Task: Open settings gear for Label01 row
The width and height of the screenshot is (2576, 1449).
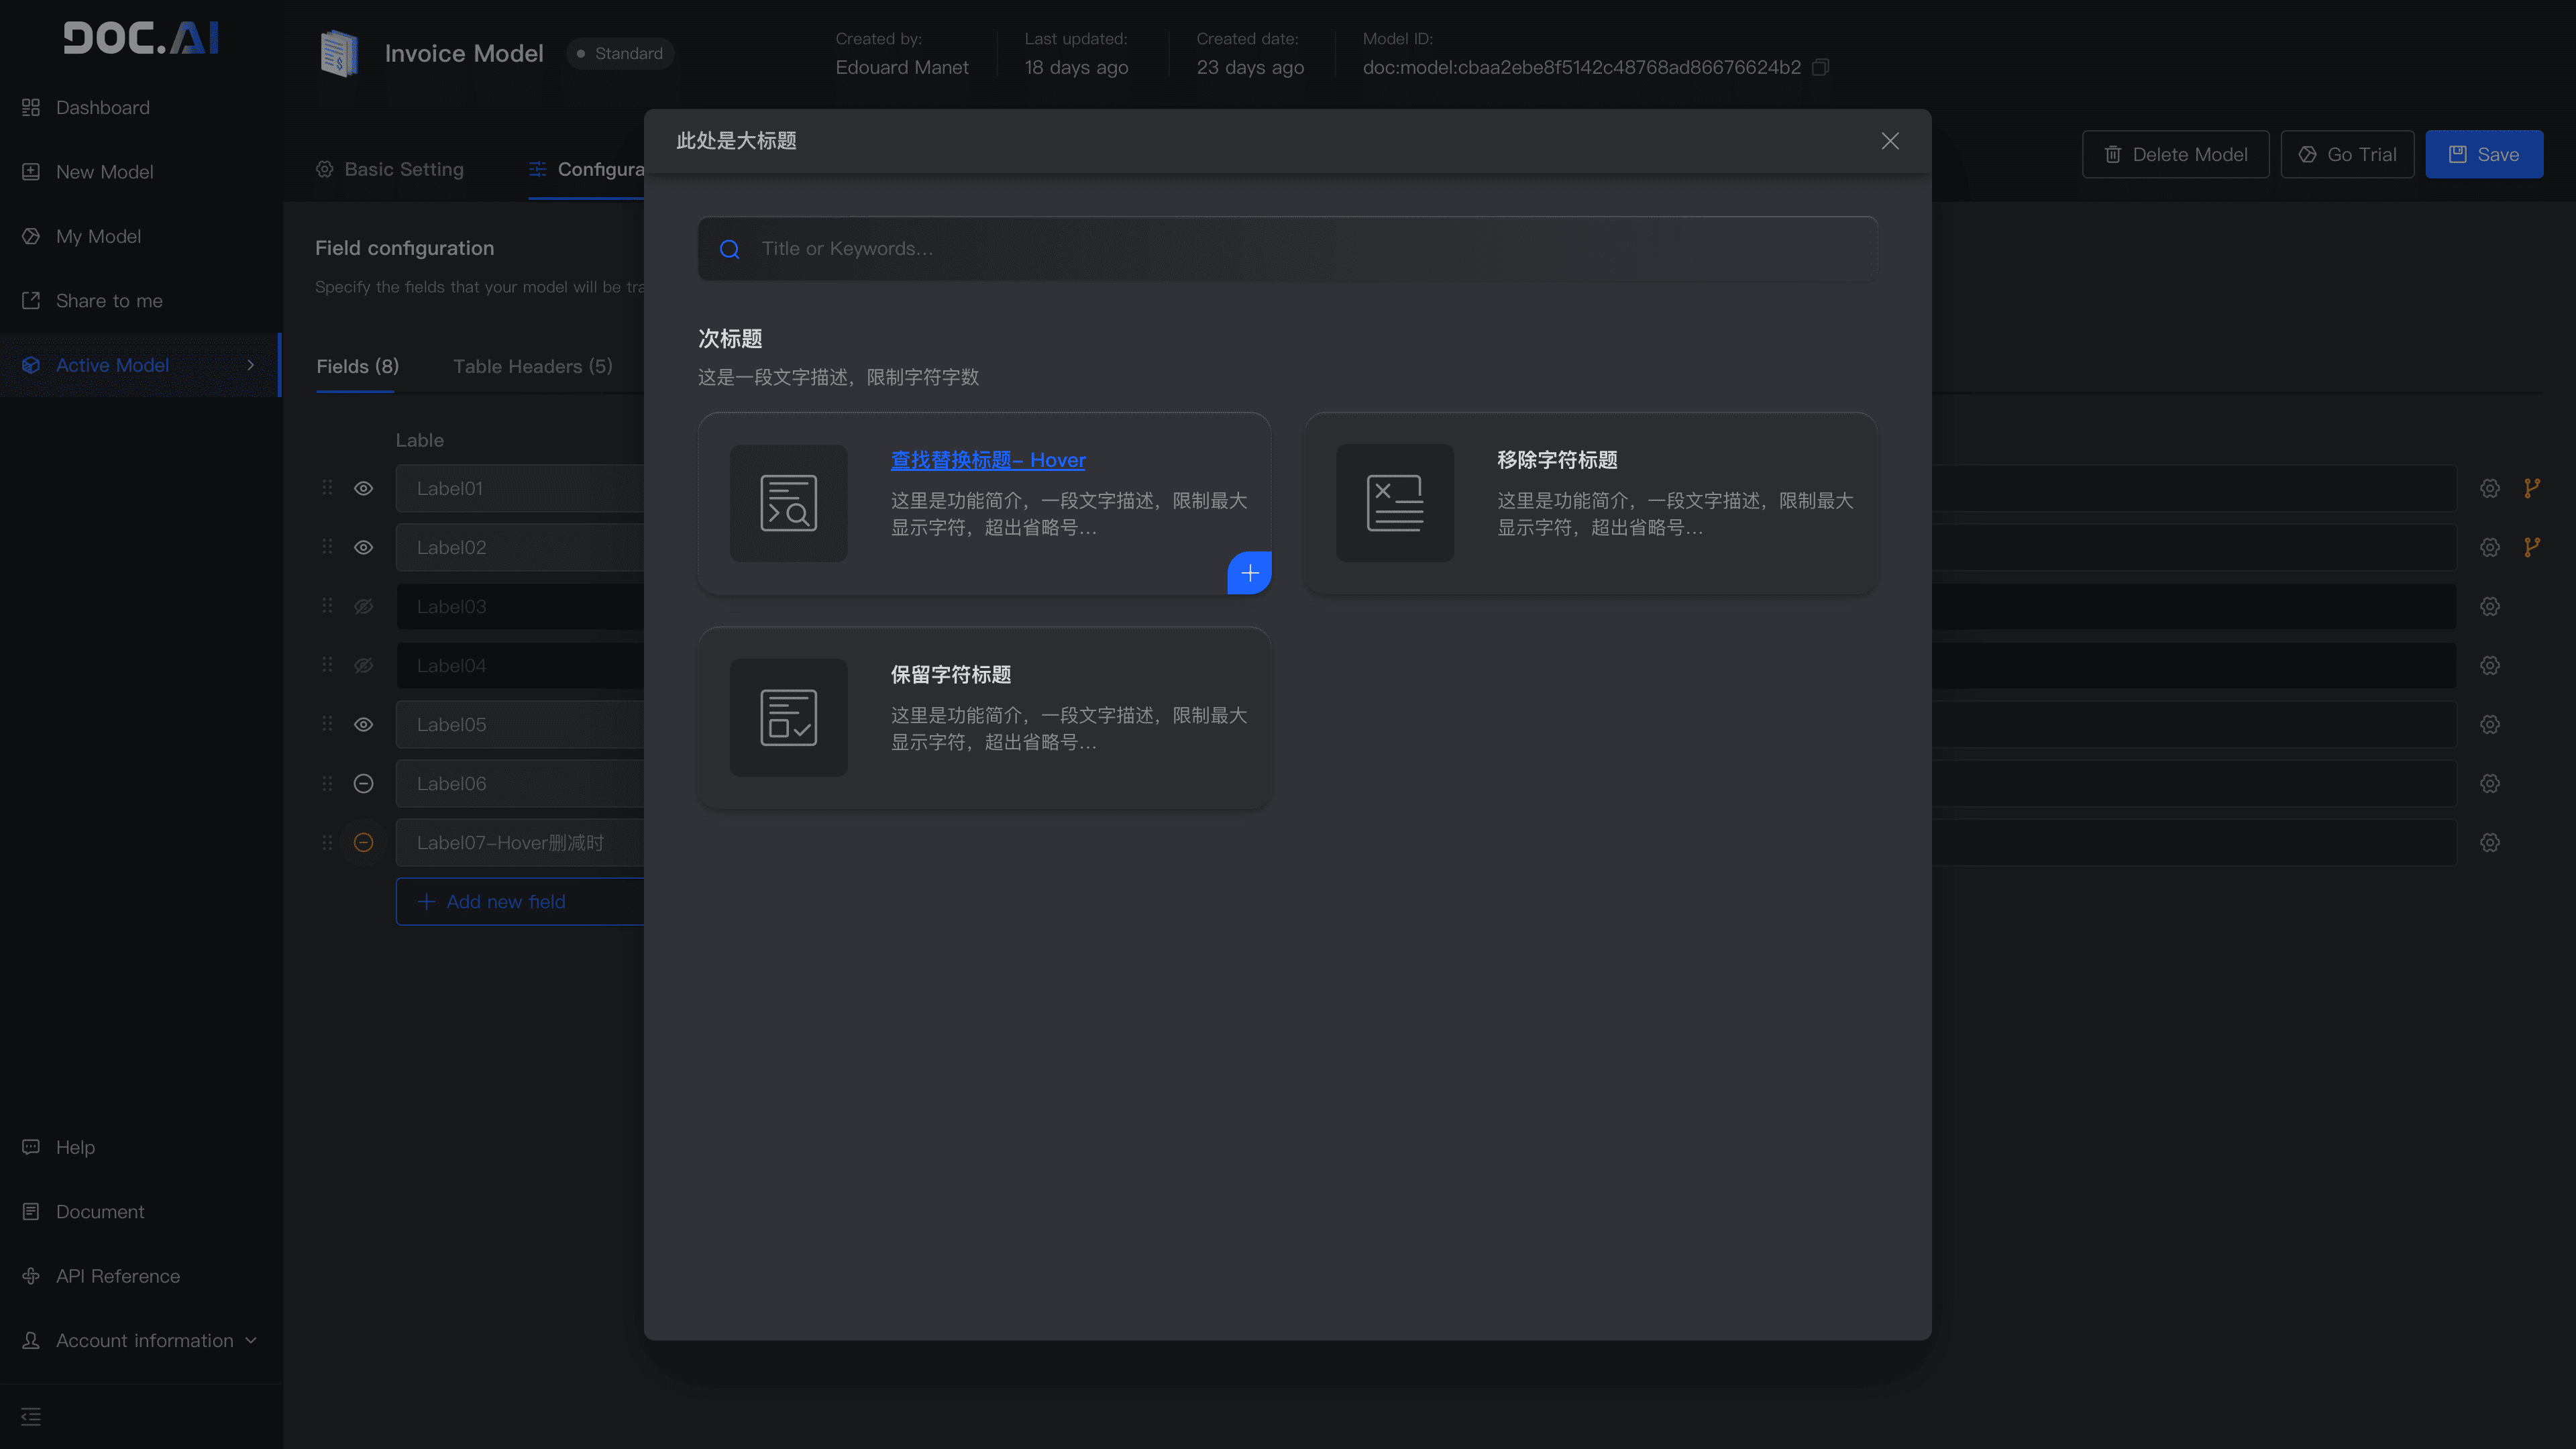Action: 2489,488
